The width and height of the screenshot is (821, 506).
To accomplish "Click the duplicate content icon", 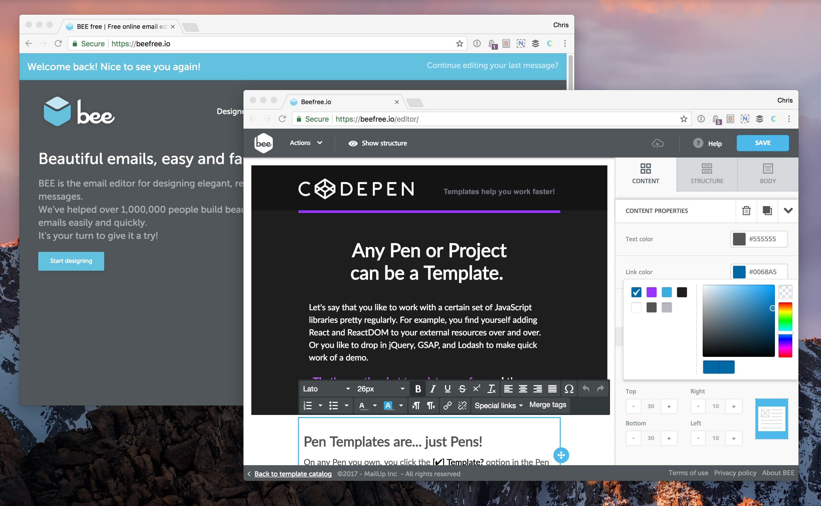I will pyautogui.click(x=767, y=211).
